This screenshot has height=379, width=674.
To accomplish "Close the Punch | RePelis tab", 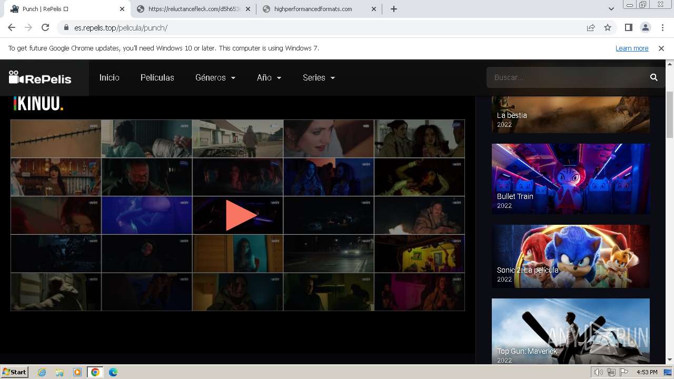I will (x=122, y=9).
